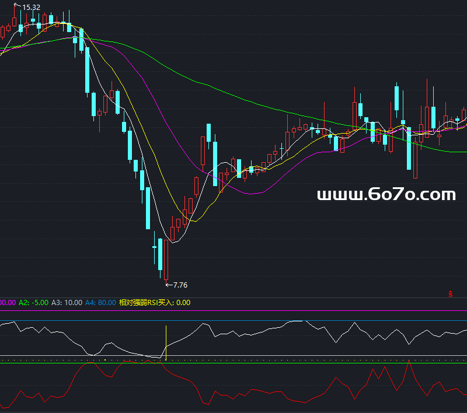The width and height of the screenshot is (467, 413).
Task: Click the yellow vertical RSI buy signal
Action: coord(166,342)
